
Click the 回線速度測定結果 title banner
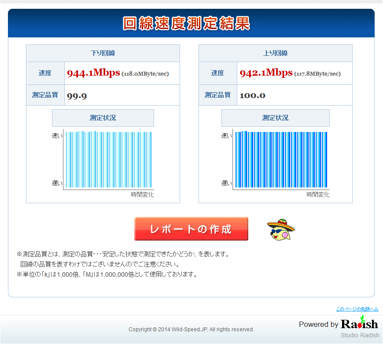tap(187, 24)
